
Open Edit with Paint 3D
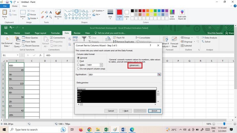tap(182, 15)
